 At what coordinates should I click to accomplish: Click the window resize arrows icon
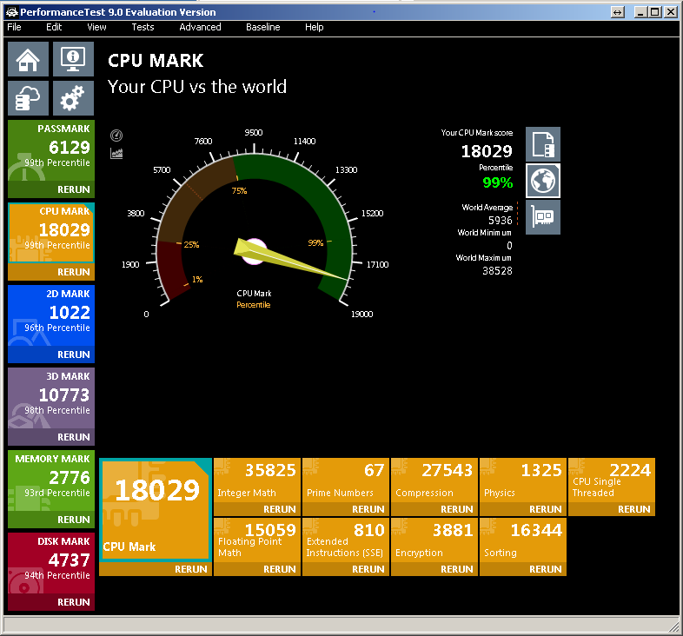tap(618, 12)
